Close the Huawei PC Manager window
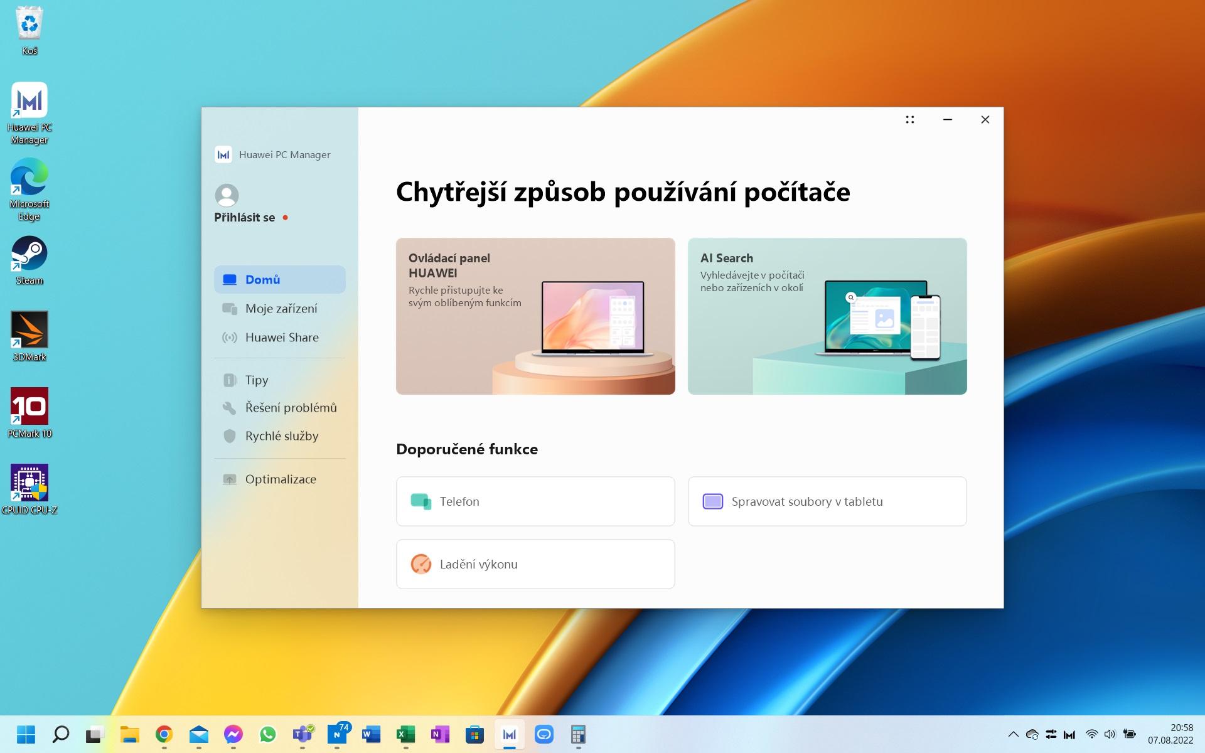The height and width of the screenshot is (753, 1205). tap(985, 119)
